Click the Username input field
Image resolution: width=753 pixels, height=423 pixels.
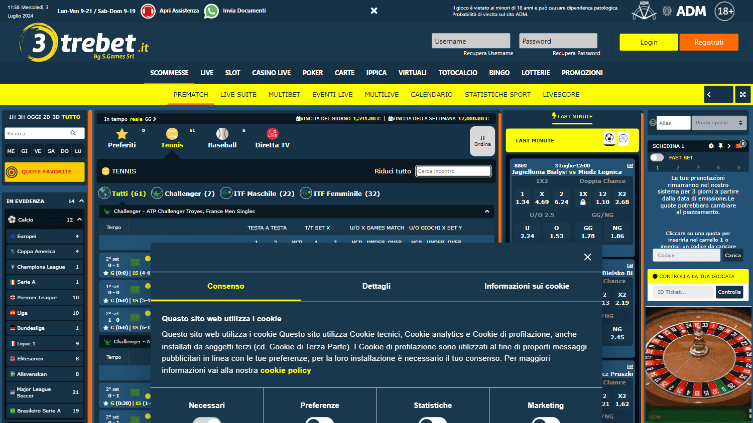[471, 41]
